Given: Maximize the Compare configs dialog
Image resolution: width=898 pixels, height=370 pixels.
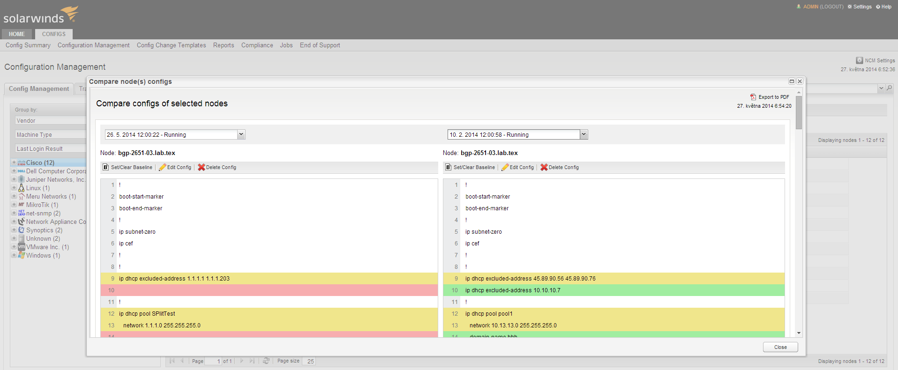Looking at the screenshot, I should coord(792,81).
